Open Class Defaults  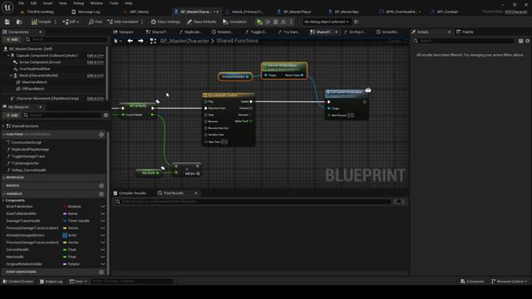(201, 22)
